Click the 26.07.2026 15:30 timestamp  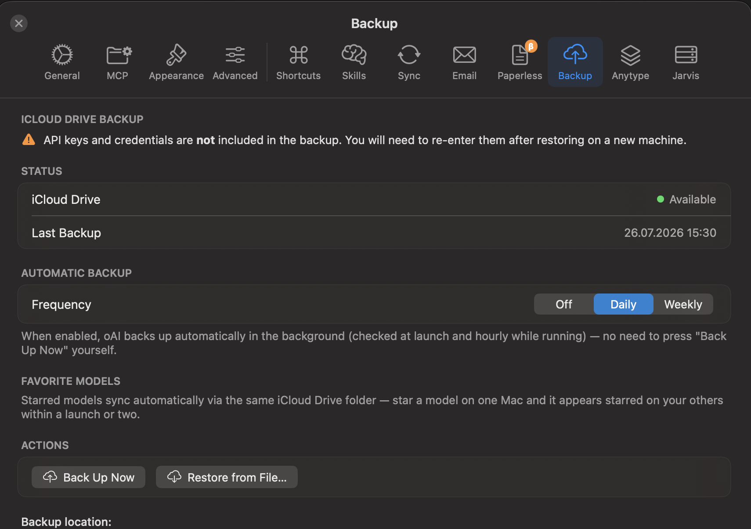coord(670,233)
